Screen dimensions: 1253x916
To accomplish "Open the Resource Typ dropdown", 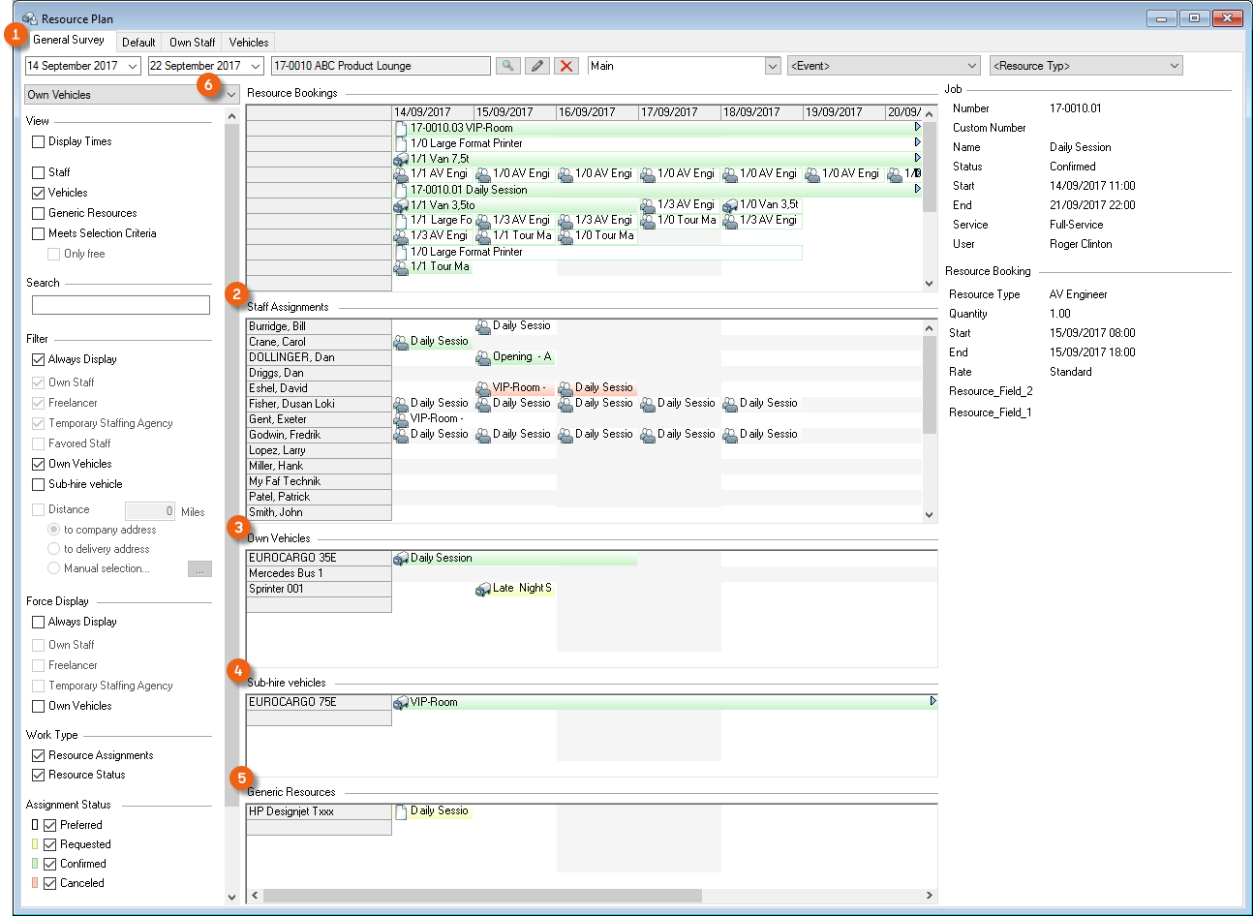I will (x=1174, y=66).
